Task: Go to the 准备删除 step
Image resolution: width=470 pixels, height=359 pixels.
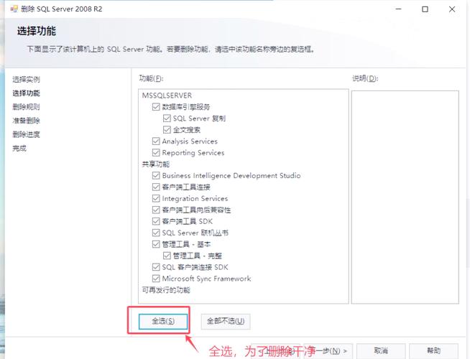Action: [x=26, y=121]
